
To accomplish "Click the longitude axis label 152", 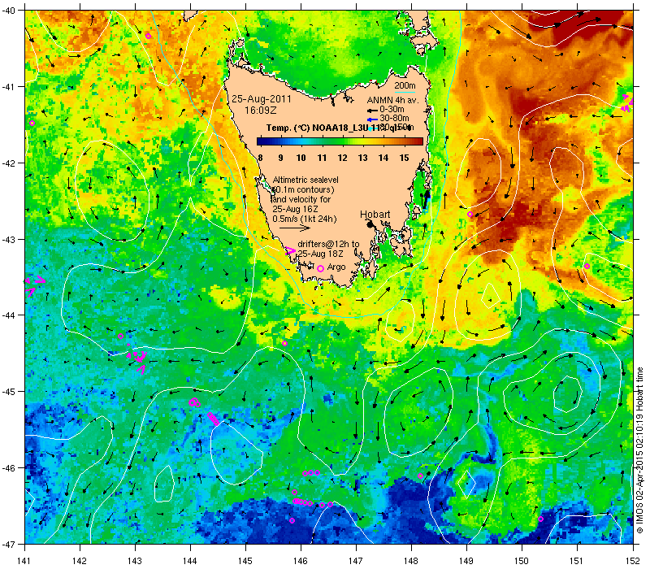I will (x=633, y=561).
